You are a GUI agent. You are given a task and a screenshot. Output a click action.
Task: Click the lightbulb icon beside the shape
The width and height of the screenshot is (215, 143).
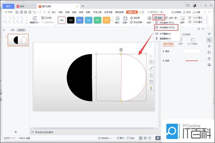coord(151,88)
